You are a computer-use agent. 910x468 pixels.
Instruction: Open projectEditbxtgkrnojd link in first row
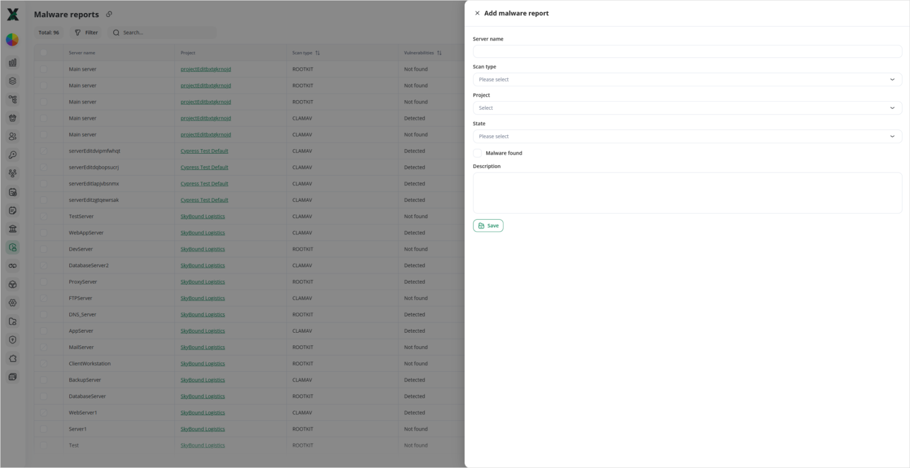coord(206,69)
